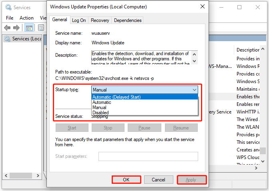The image size is (269, 191).
Task: Choose Manual option in dropdown list
Action: 145,107
